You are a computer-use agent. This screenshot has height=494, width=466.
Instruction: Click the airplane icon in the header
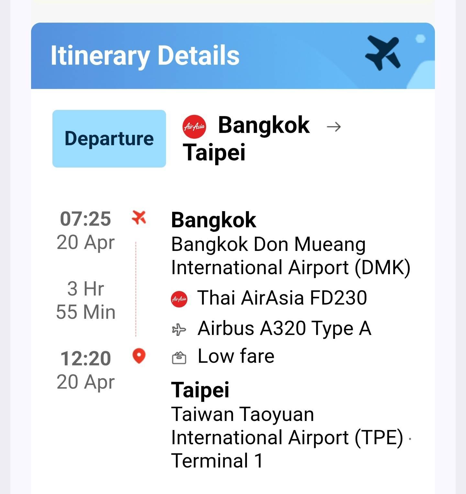(x=383, y=53)
